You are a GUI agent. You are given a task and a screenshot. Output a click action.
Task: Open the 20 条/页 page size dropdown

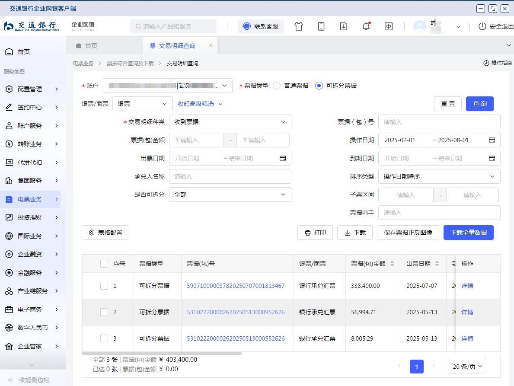point(467,367)
